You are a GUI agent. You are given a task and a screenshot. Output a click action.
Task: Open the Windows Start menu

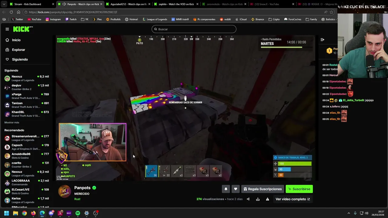pyautogui.click(x=6, y=213)
